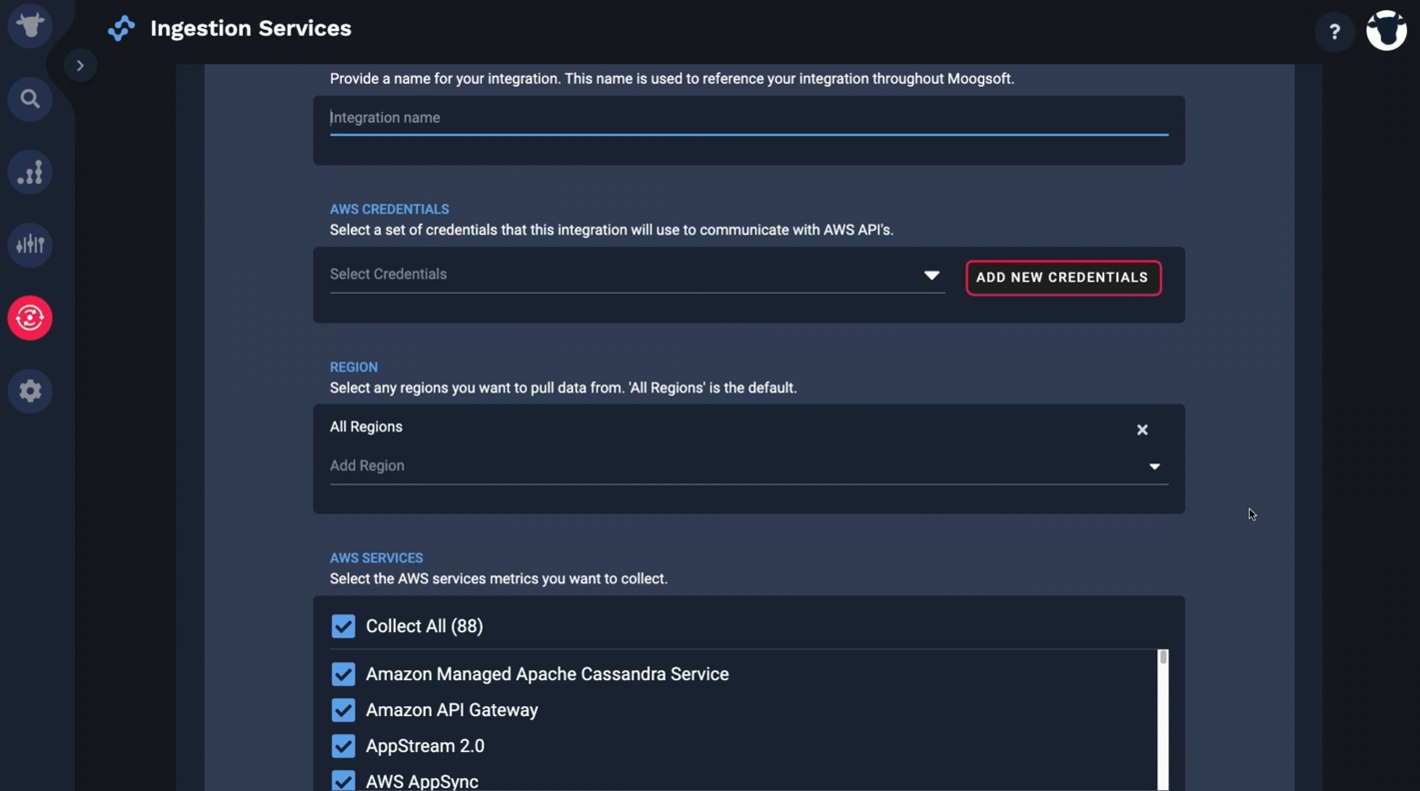This screenshot has width=1420, height=791.
Task: Open the Add Region dropdown
Action: 748,466
